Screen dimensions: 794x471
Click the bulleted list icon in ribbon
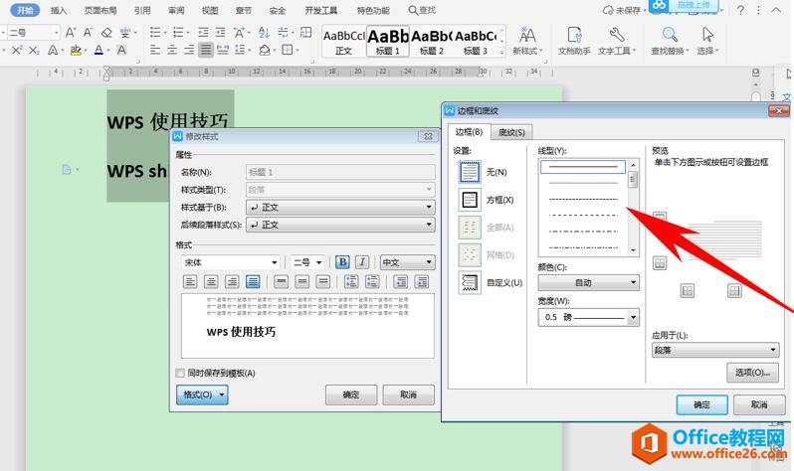point(155,33)
